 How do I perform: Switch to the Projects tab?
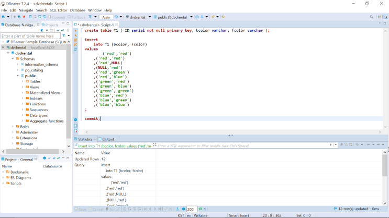pyautogui.click(x=50, y=25)
